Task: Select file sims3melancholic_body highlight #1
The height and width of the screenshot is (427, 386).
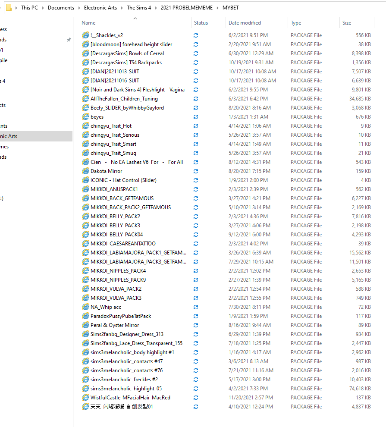Action: (132, 352)
